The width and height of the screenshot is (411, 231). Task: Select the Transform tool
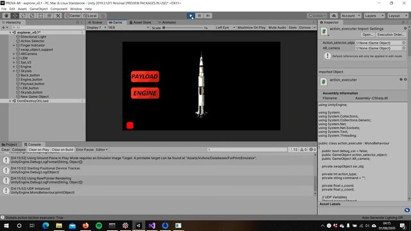coord(49,15)
